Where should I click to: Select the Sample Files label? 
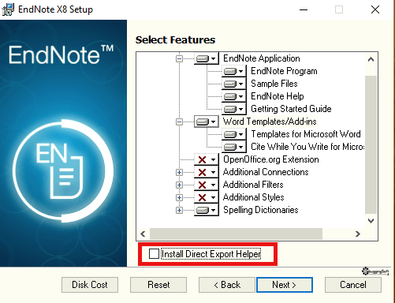[x=274, y=84]
